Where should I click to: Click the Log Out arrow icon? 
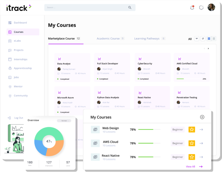tap(9, 118)
